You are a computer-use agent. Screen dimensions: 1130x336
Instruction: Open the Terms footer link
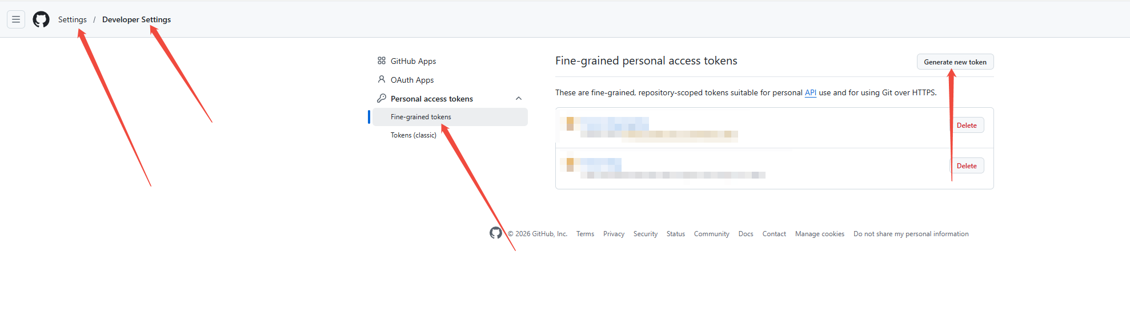pyautogui.click(x=585, y=234)
